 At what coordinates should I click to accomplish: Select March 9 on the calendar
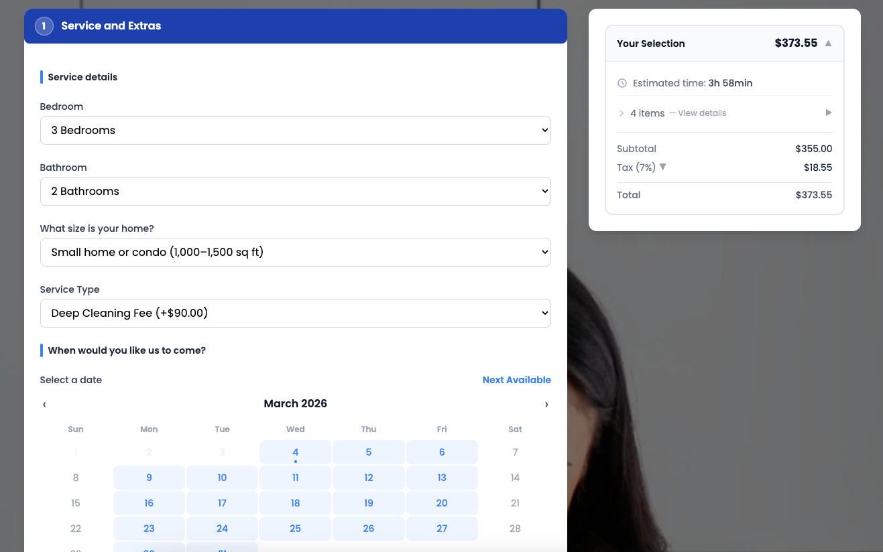pos(149,478)
